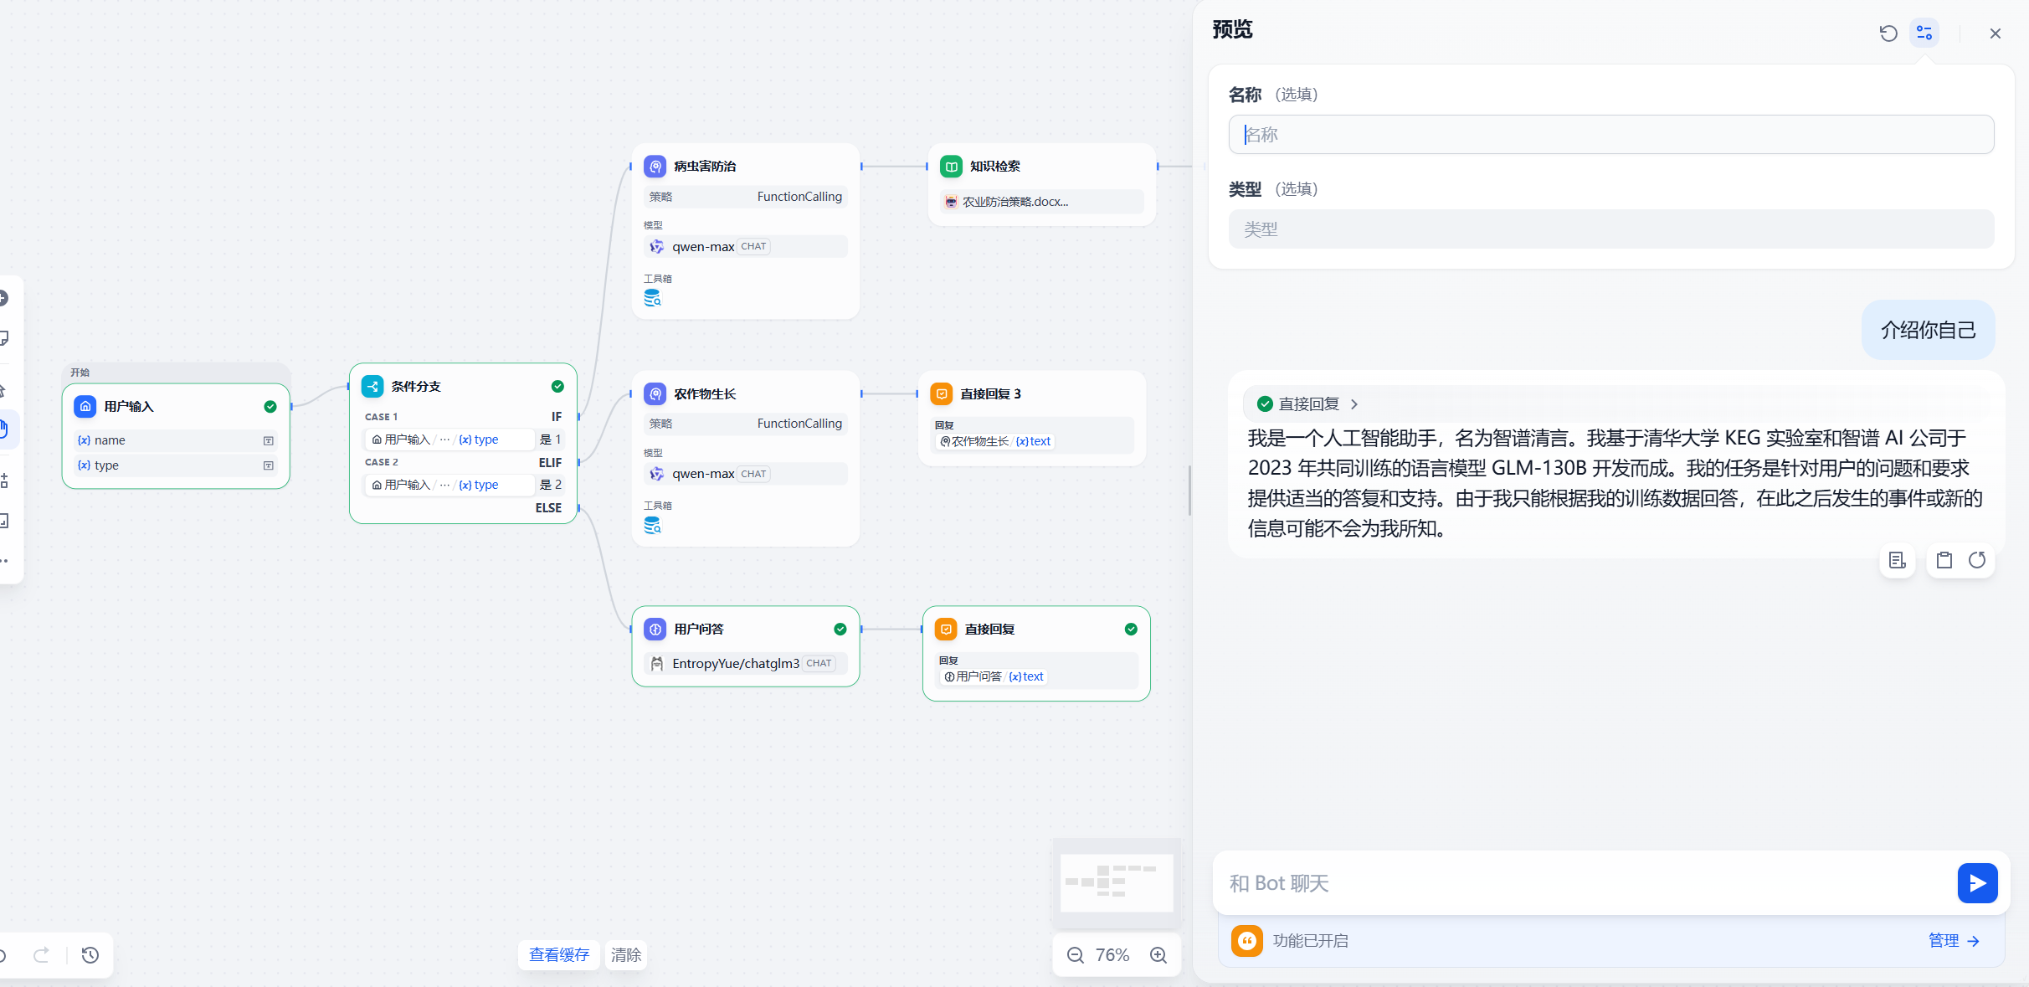Click the 清除 button

tap(626, 955)
